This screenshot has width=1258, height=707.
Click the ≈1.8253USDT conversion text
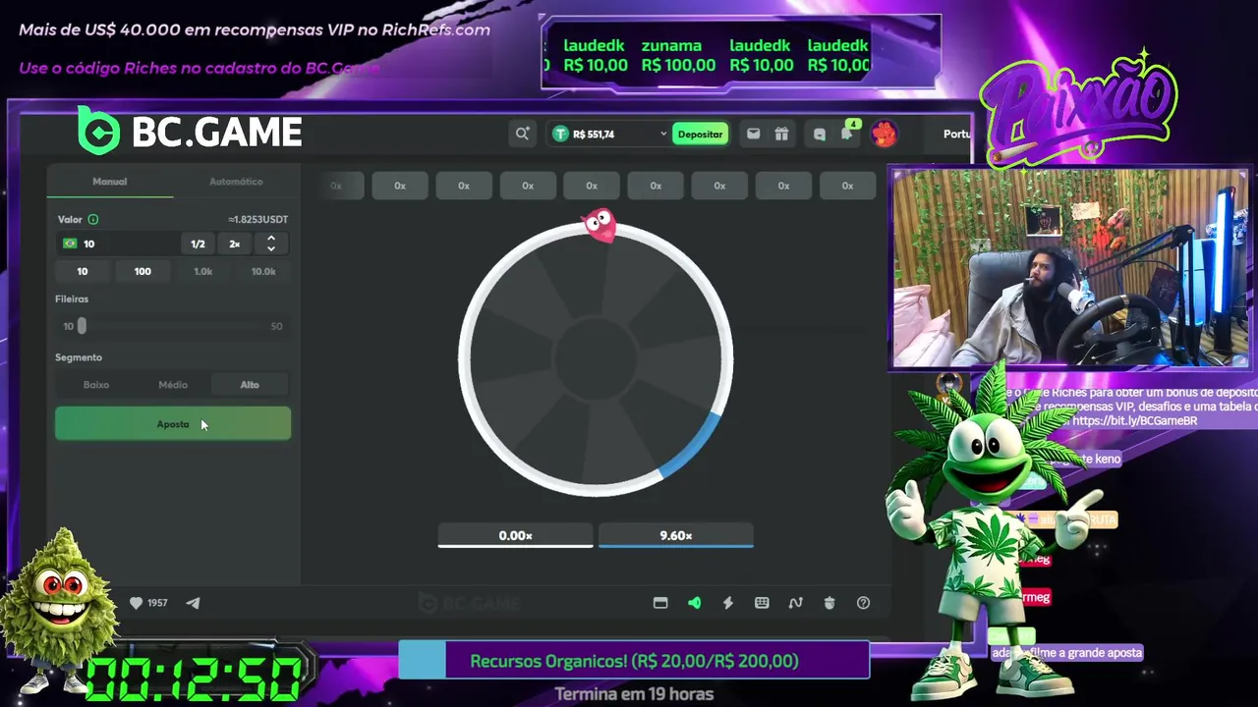257,219
